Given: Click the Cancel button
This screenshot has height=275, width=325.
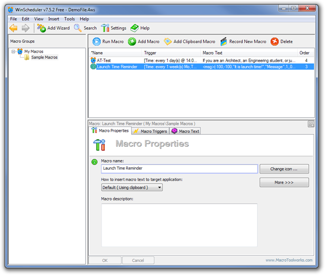Looking at the screenshot, I should (138, 260).
